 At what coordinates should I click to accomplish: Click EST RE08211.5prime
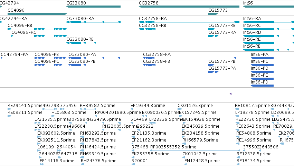(x=25, y=113)
